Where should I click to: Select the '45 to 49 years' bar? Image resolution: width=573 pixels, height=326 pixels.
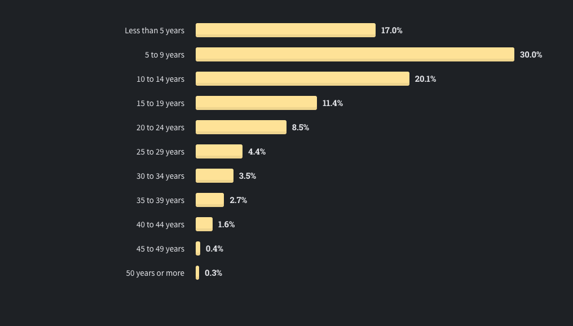(x=198, y=248)
